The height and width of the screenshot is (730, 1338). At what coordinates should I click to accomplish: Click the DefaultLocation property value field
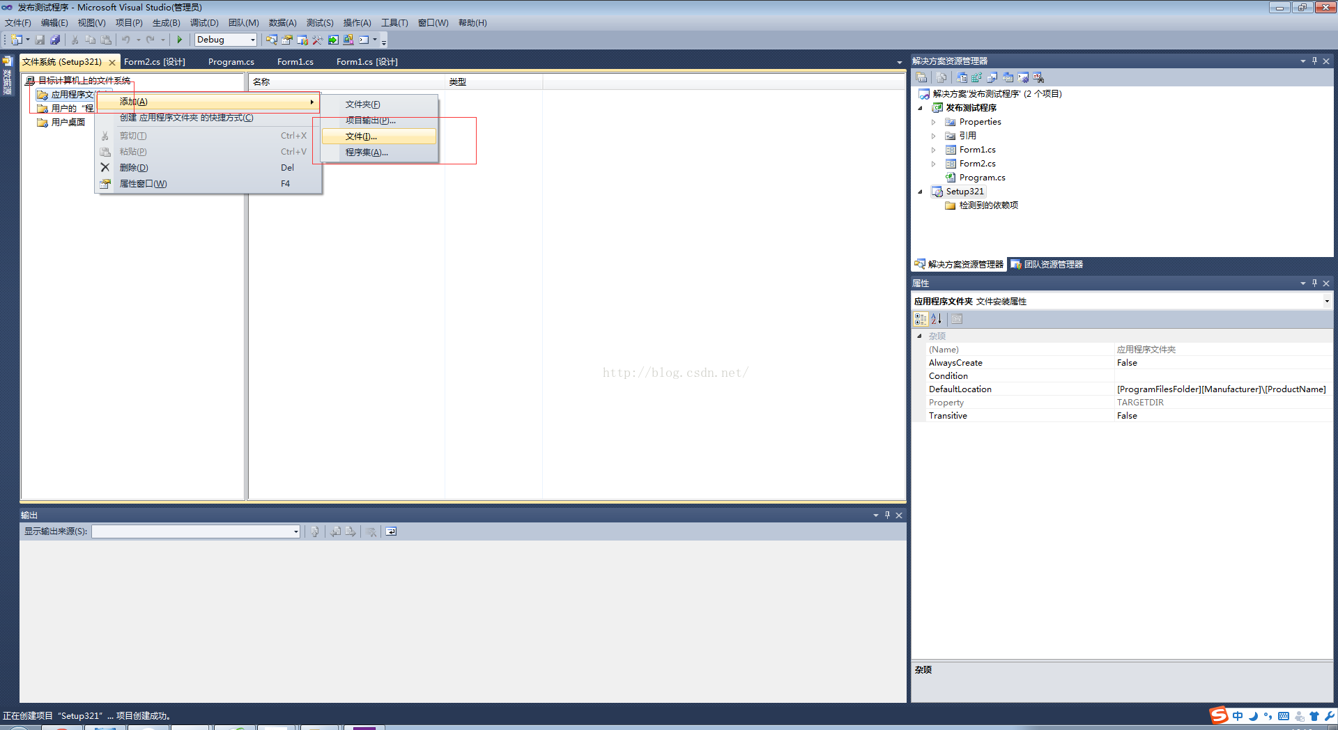1224,389
